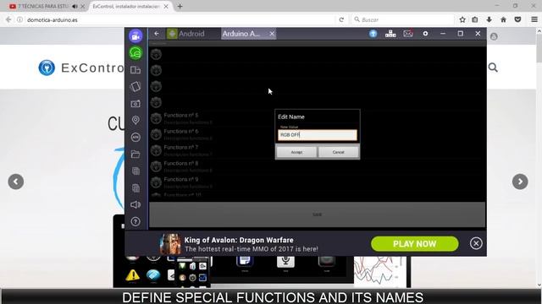Close the Arduino A... app tab
Screen dimensions: 542x304
272,34
